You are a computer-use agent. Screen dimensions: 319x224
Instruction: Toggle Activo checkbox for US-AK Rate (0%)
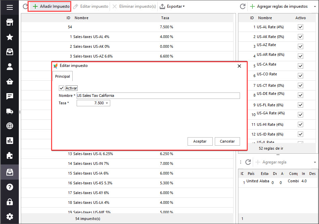[x=301, y=37]
